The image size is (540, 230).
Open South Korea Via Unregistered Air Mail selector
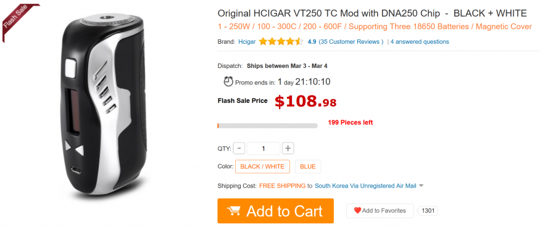pos(365,186)
